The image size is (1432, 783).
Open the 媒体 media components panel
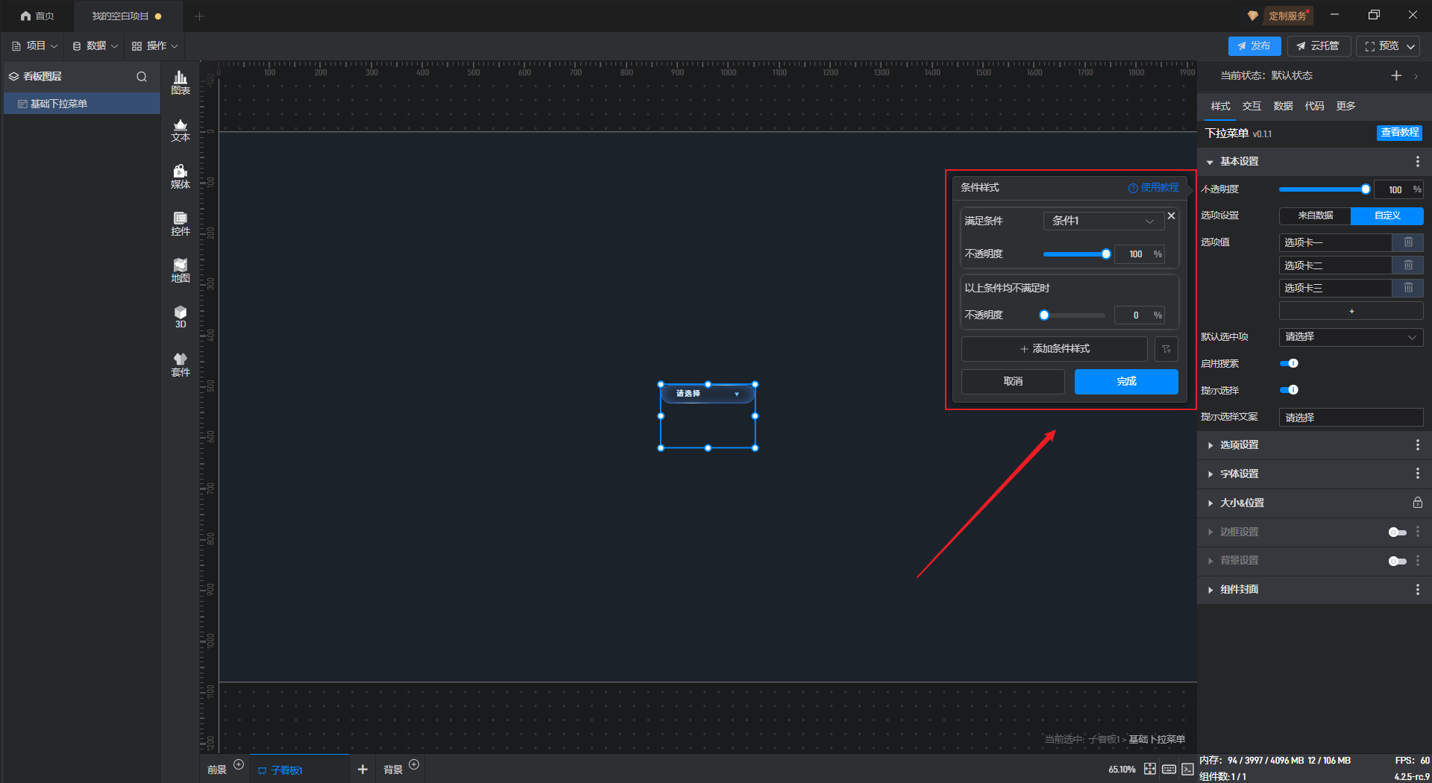[180, 177]
